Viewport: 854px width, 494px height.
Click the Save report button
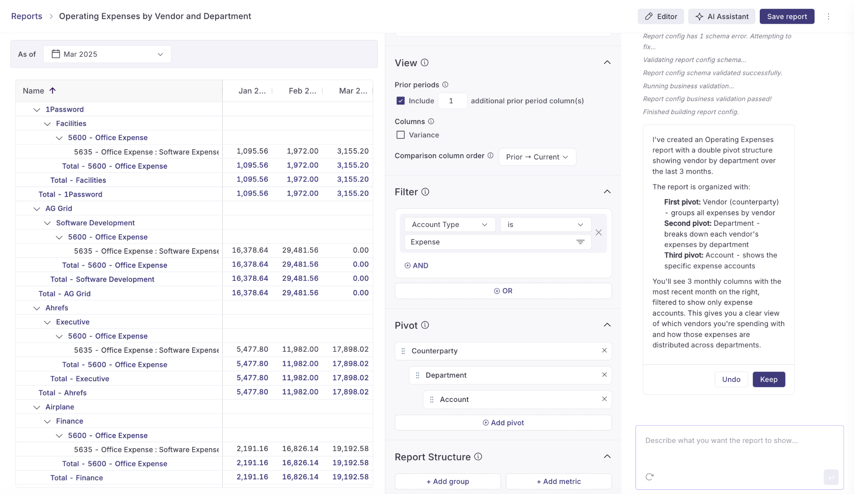[786, 16]
